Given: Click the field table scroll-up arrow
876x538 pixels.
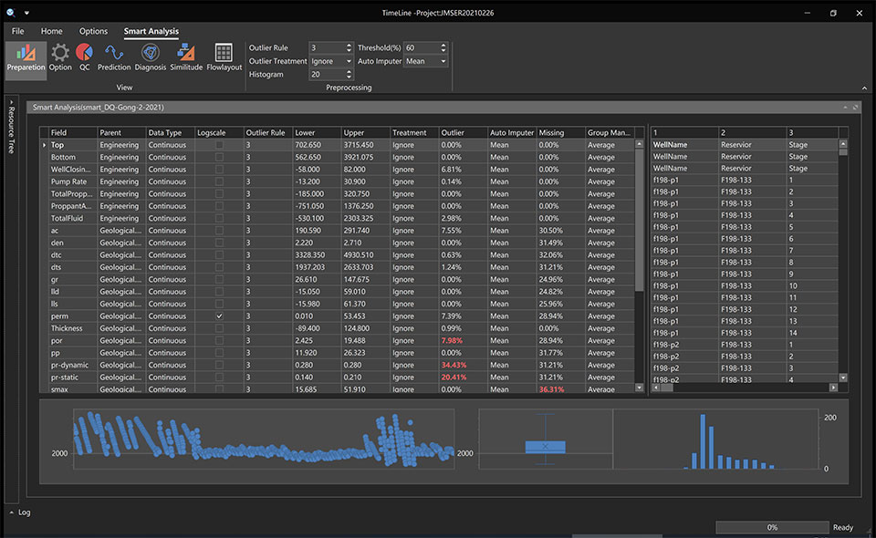Looking at the screenshot, I should [639, 144].
